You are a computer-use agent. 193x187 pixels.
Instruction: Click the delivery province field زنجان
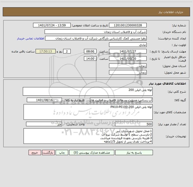128,66
